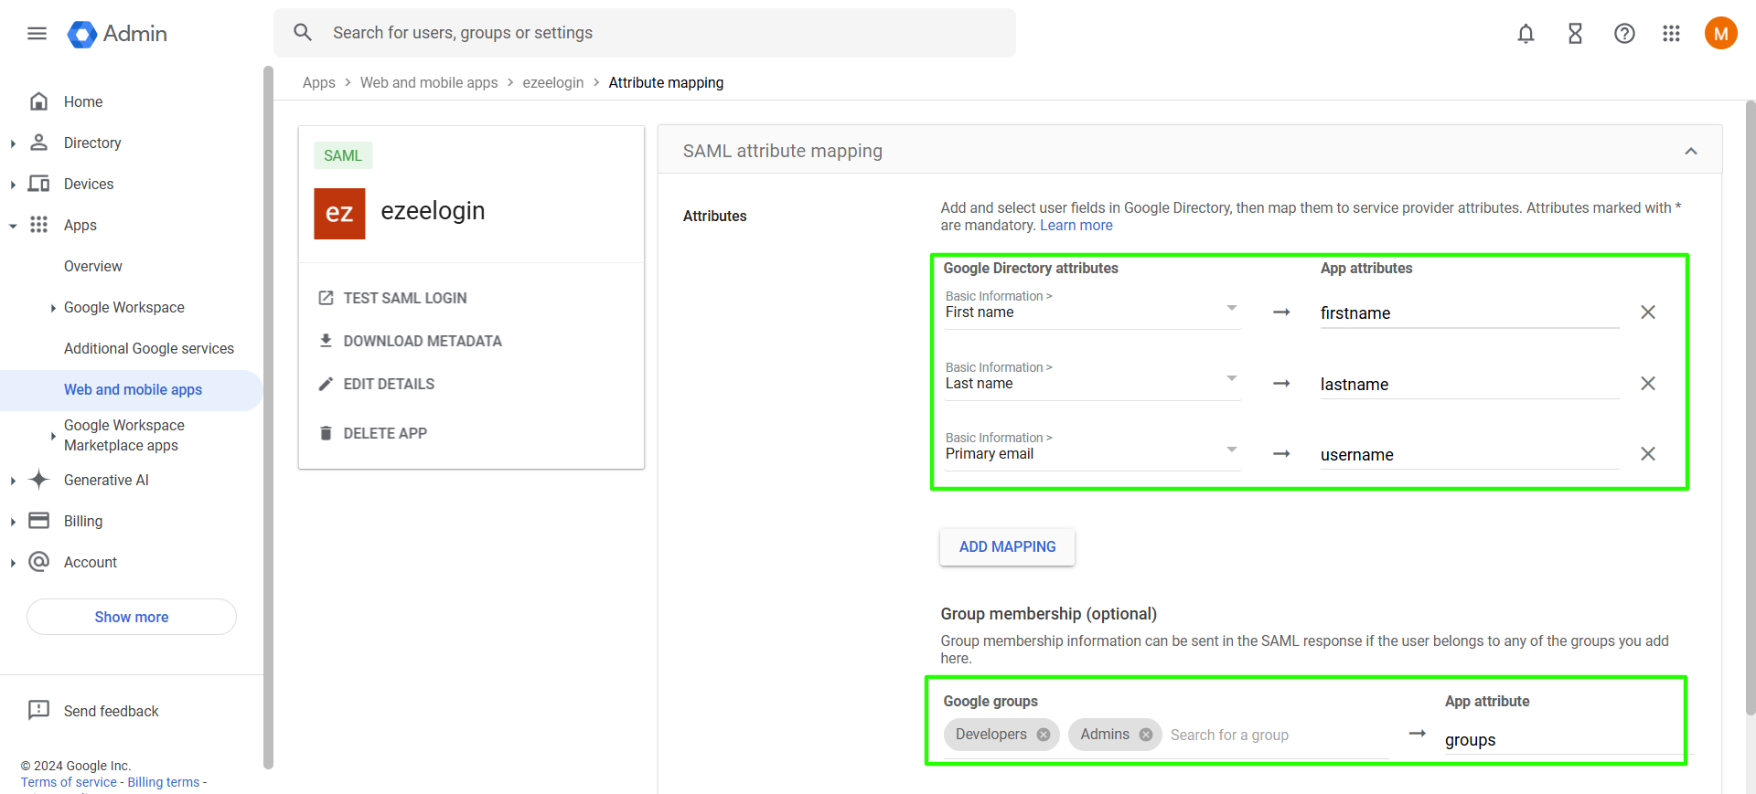Click the Show more button
The width and height of the screenshot is (1756, 794).
coord(132,617)
